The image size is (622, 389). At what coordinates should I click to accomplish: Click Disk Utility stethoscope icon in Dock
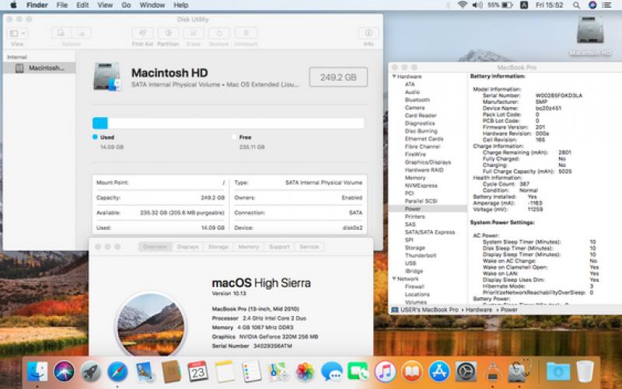(x=519, y=372)
